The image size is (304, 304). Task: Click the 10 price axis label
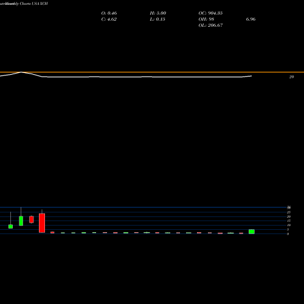pos(289,225)
